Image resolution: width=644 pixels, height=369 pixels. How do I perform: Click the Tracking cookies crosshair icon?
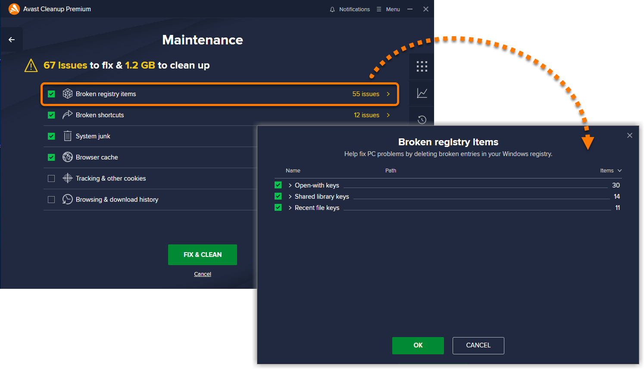point(68,178)
